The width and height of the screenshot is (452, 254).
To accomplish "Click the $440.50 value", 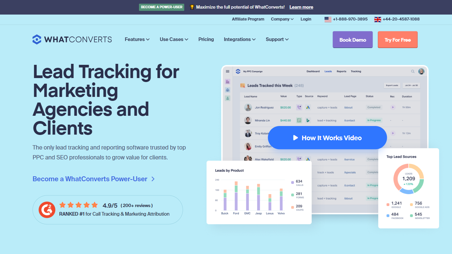I will (286, 120).
